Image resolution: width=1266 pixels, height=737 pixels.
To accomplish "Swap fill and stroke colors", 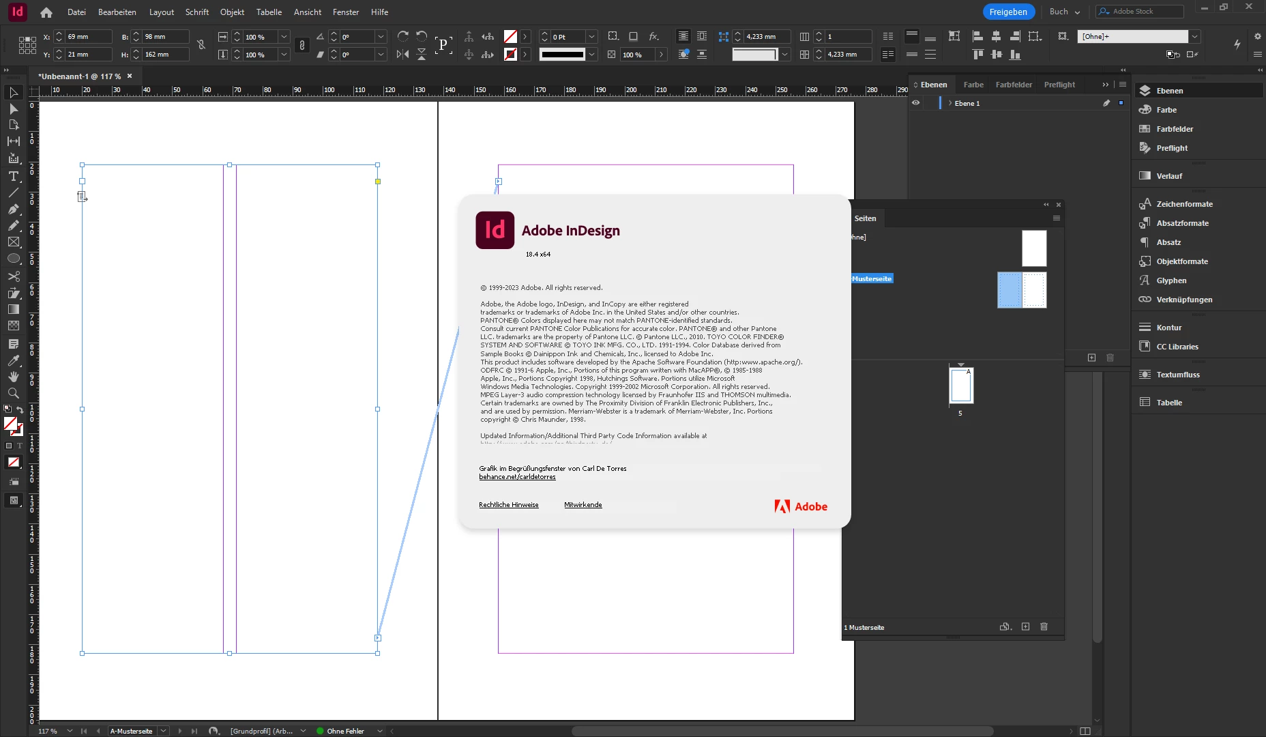I will (20, 410).
